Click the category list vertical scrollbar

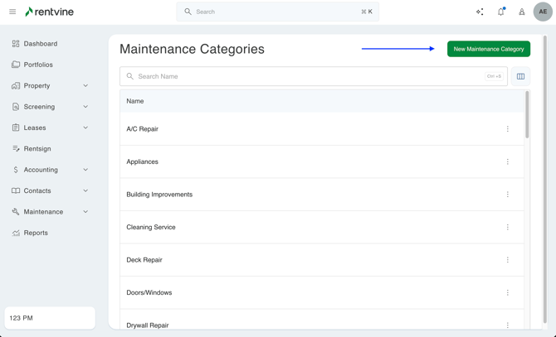(527, 116)
